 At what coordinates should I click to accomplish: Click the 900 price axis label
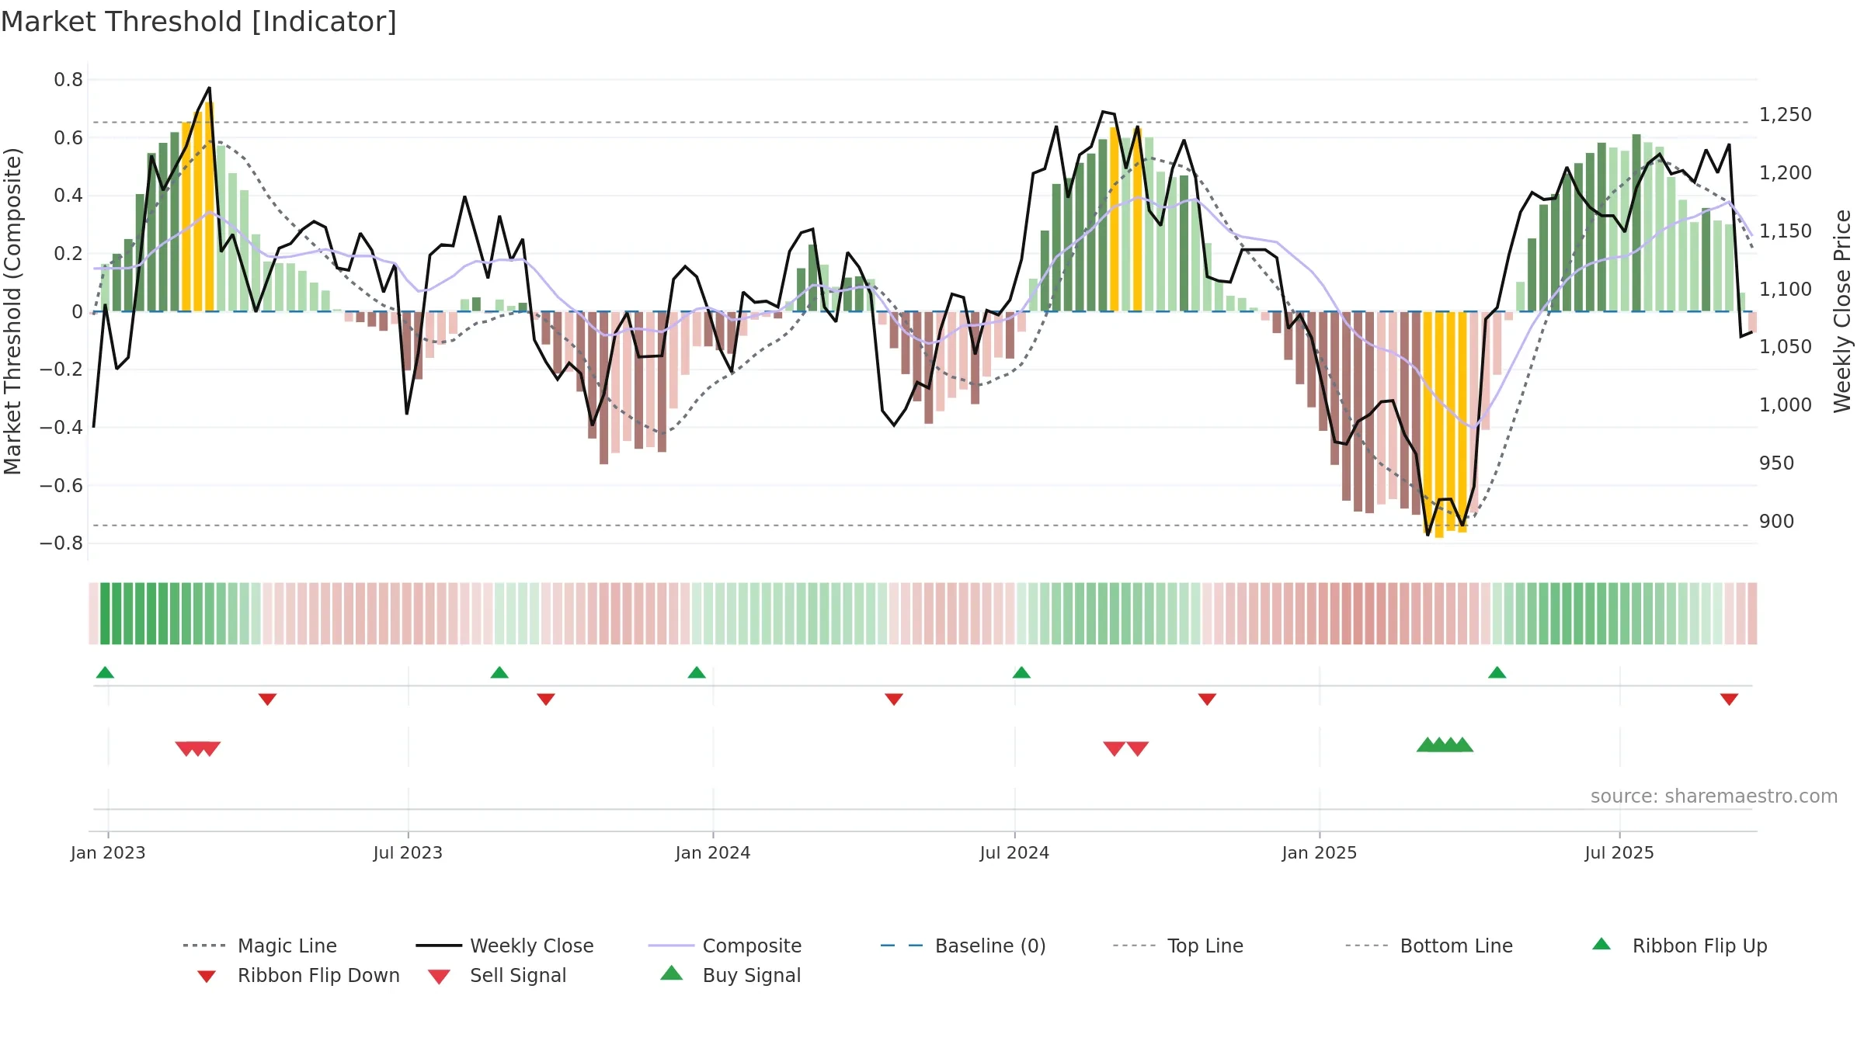coord(1777,522)
